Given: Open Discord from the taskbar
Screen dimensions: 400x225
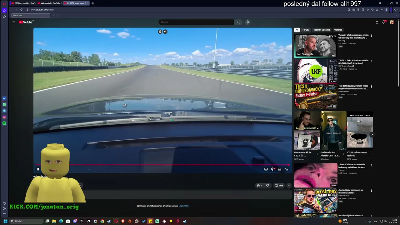Looking at the screenshot, I should point(75,221).
